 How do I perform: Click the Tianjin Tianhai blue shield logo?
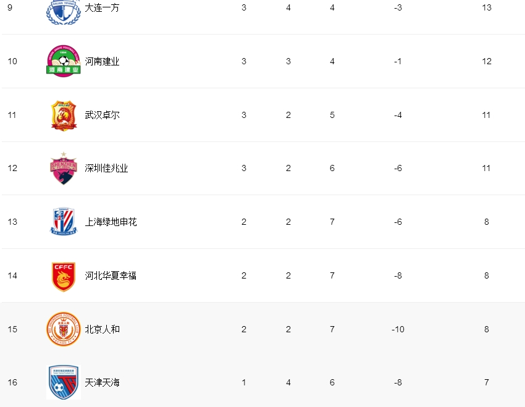click(64, 382)
